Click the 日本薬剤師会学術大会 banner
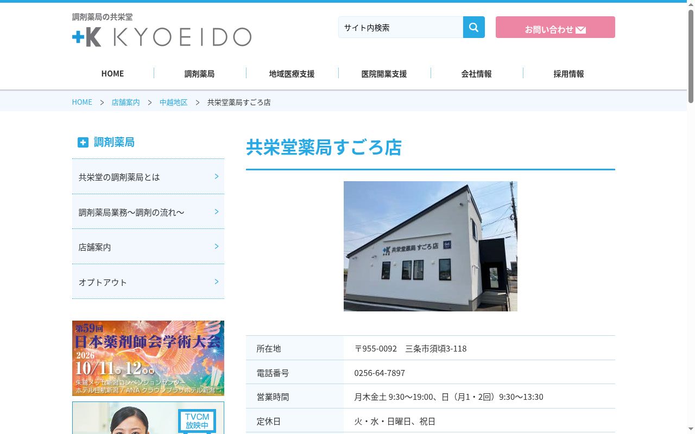This screenshot has width=695, height=434. (148, 358)
